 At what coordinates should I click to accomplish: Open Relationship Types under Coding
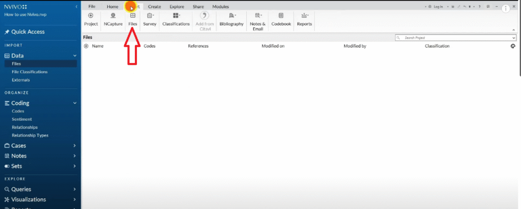tap(30, 135)
